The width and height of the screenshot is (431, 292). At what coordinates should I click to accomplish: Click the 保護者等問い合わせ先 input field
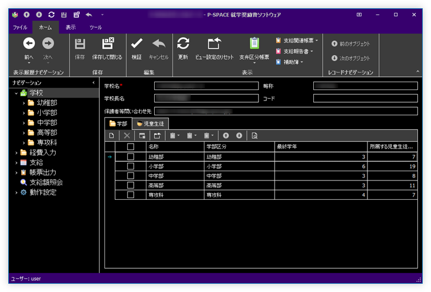[x=286, y=111]
